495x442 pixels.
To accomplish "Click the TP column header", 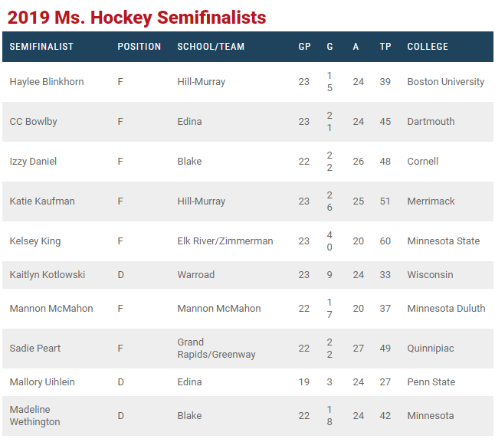I will pyautogui.click(x=385, y=47).
